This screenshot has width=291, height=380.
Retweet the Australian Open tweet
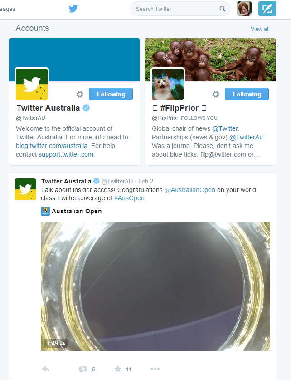tap(83, 369)
